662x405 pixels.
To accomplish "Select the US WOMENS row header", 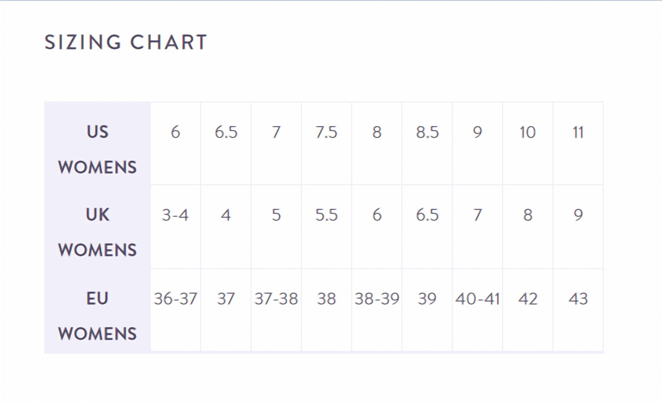I will 97,149.
